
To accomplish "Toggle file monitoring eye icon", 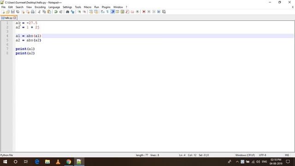I will 137,12.
